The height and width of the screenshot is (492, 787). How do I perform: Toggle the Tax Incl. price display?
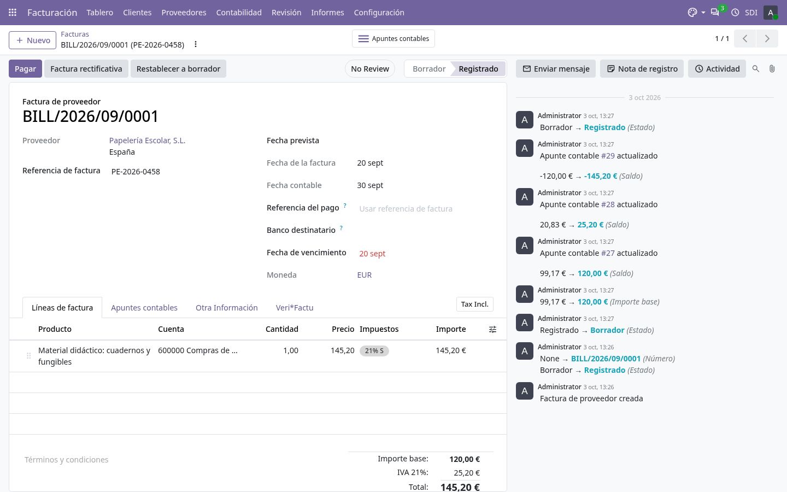point(475,304)
